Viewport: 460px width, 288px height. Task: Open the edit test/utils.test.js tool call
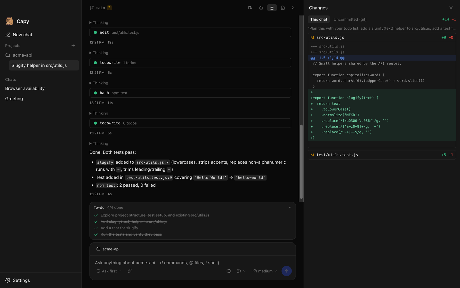[190, 32]
